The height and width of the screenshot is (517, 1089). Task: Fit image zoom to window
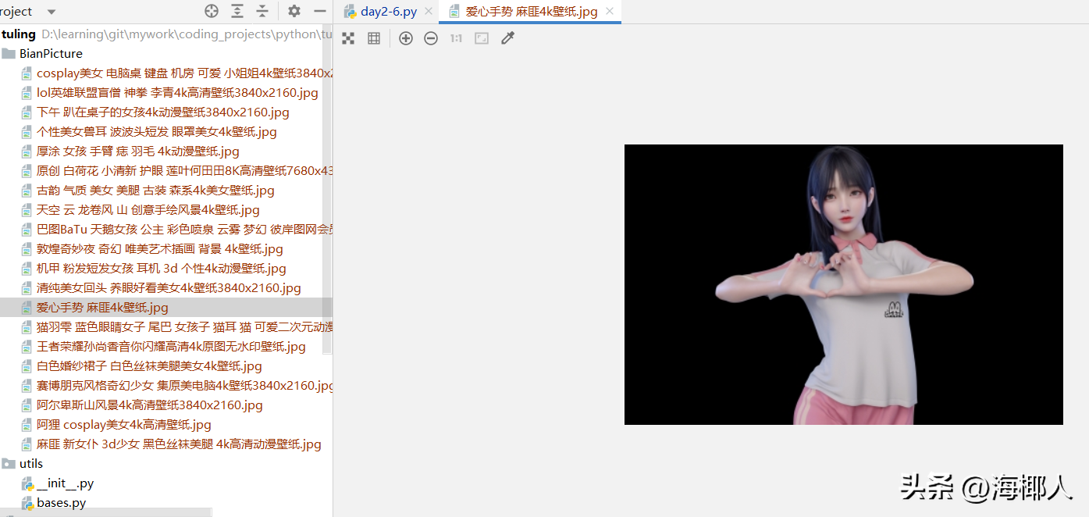[x=482, y=38]
